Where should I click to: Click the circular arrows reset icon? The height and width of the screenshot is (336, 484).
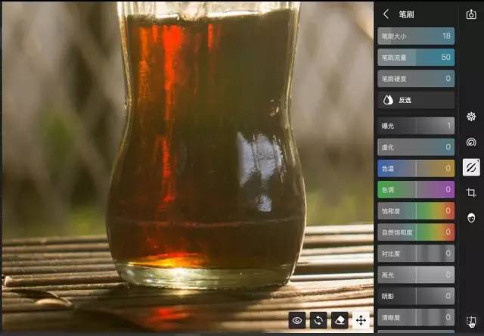coord(318,320)
